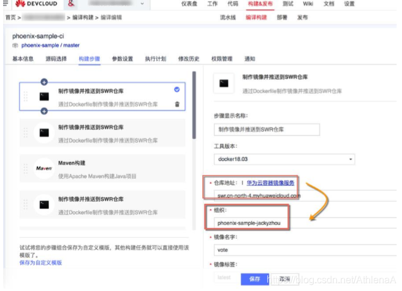Screen dimensions: 402x291
Task: Click the 取消 button
Action: 285,279
